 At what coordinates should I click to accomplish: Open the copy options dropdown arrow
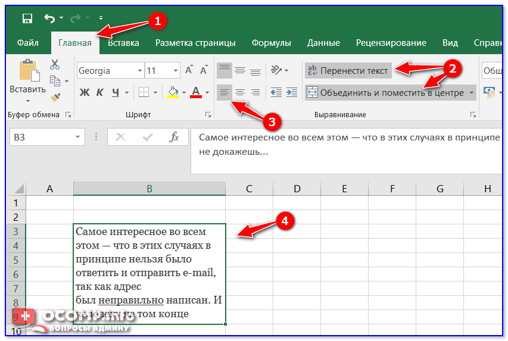pos(67,82)
